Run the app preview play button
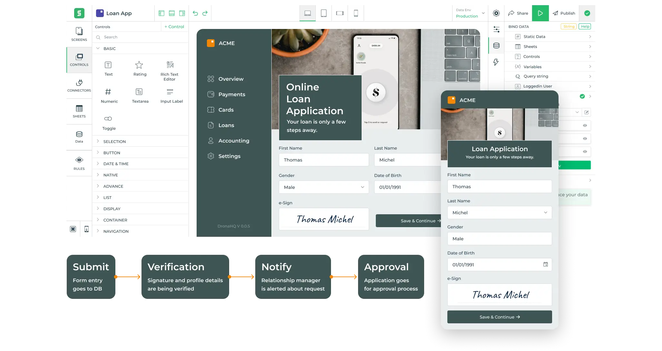This screenshot has height=351, width=662. [x=540, y=13]
